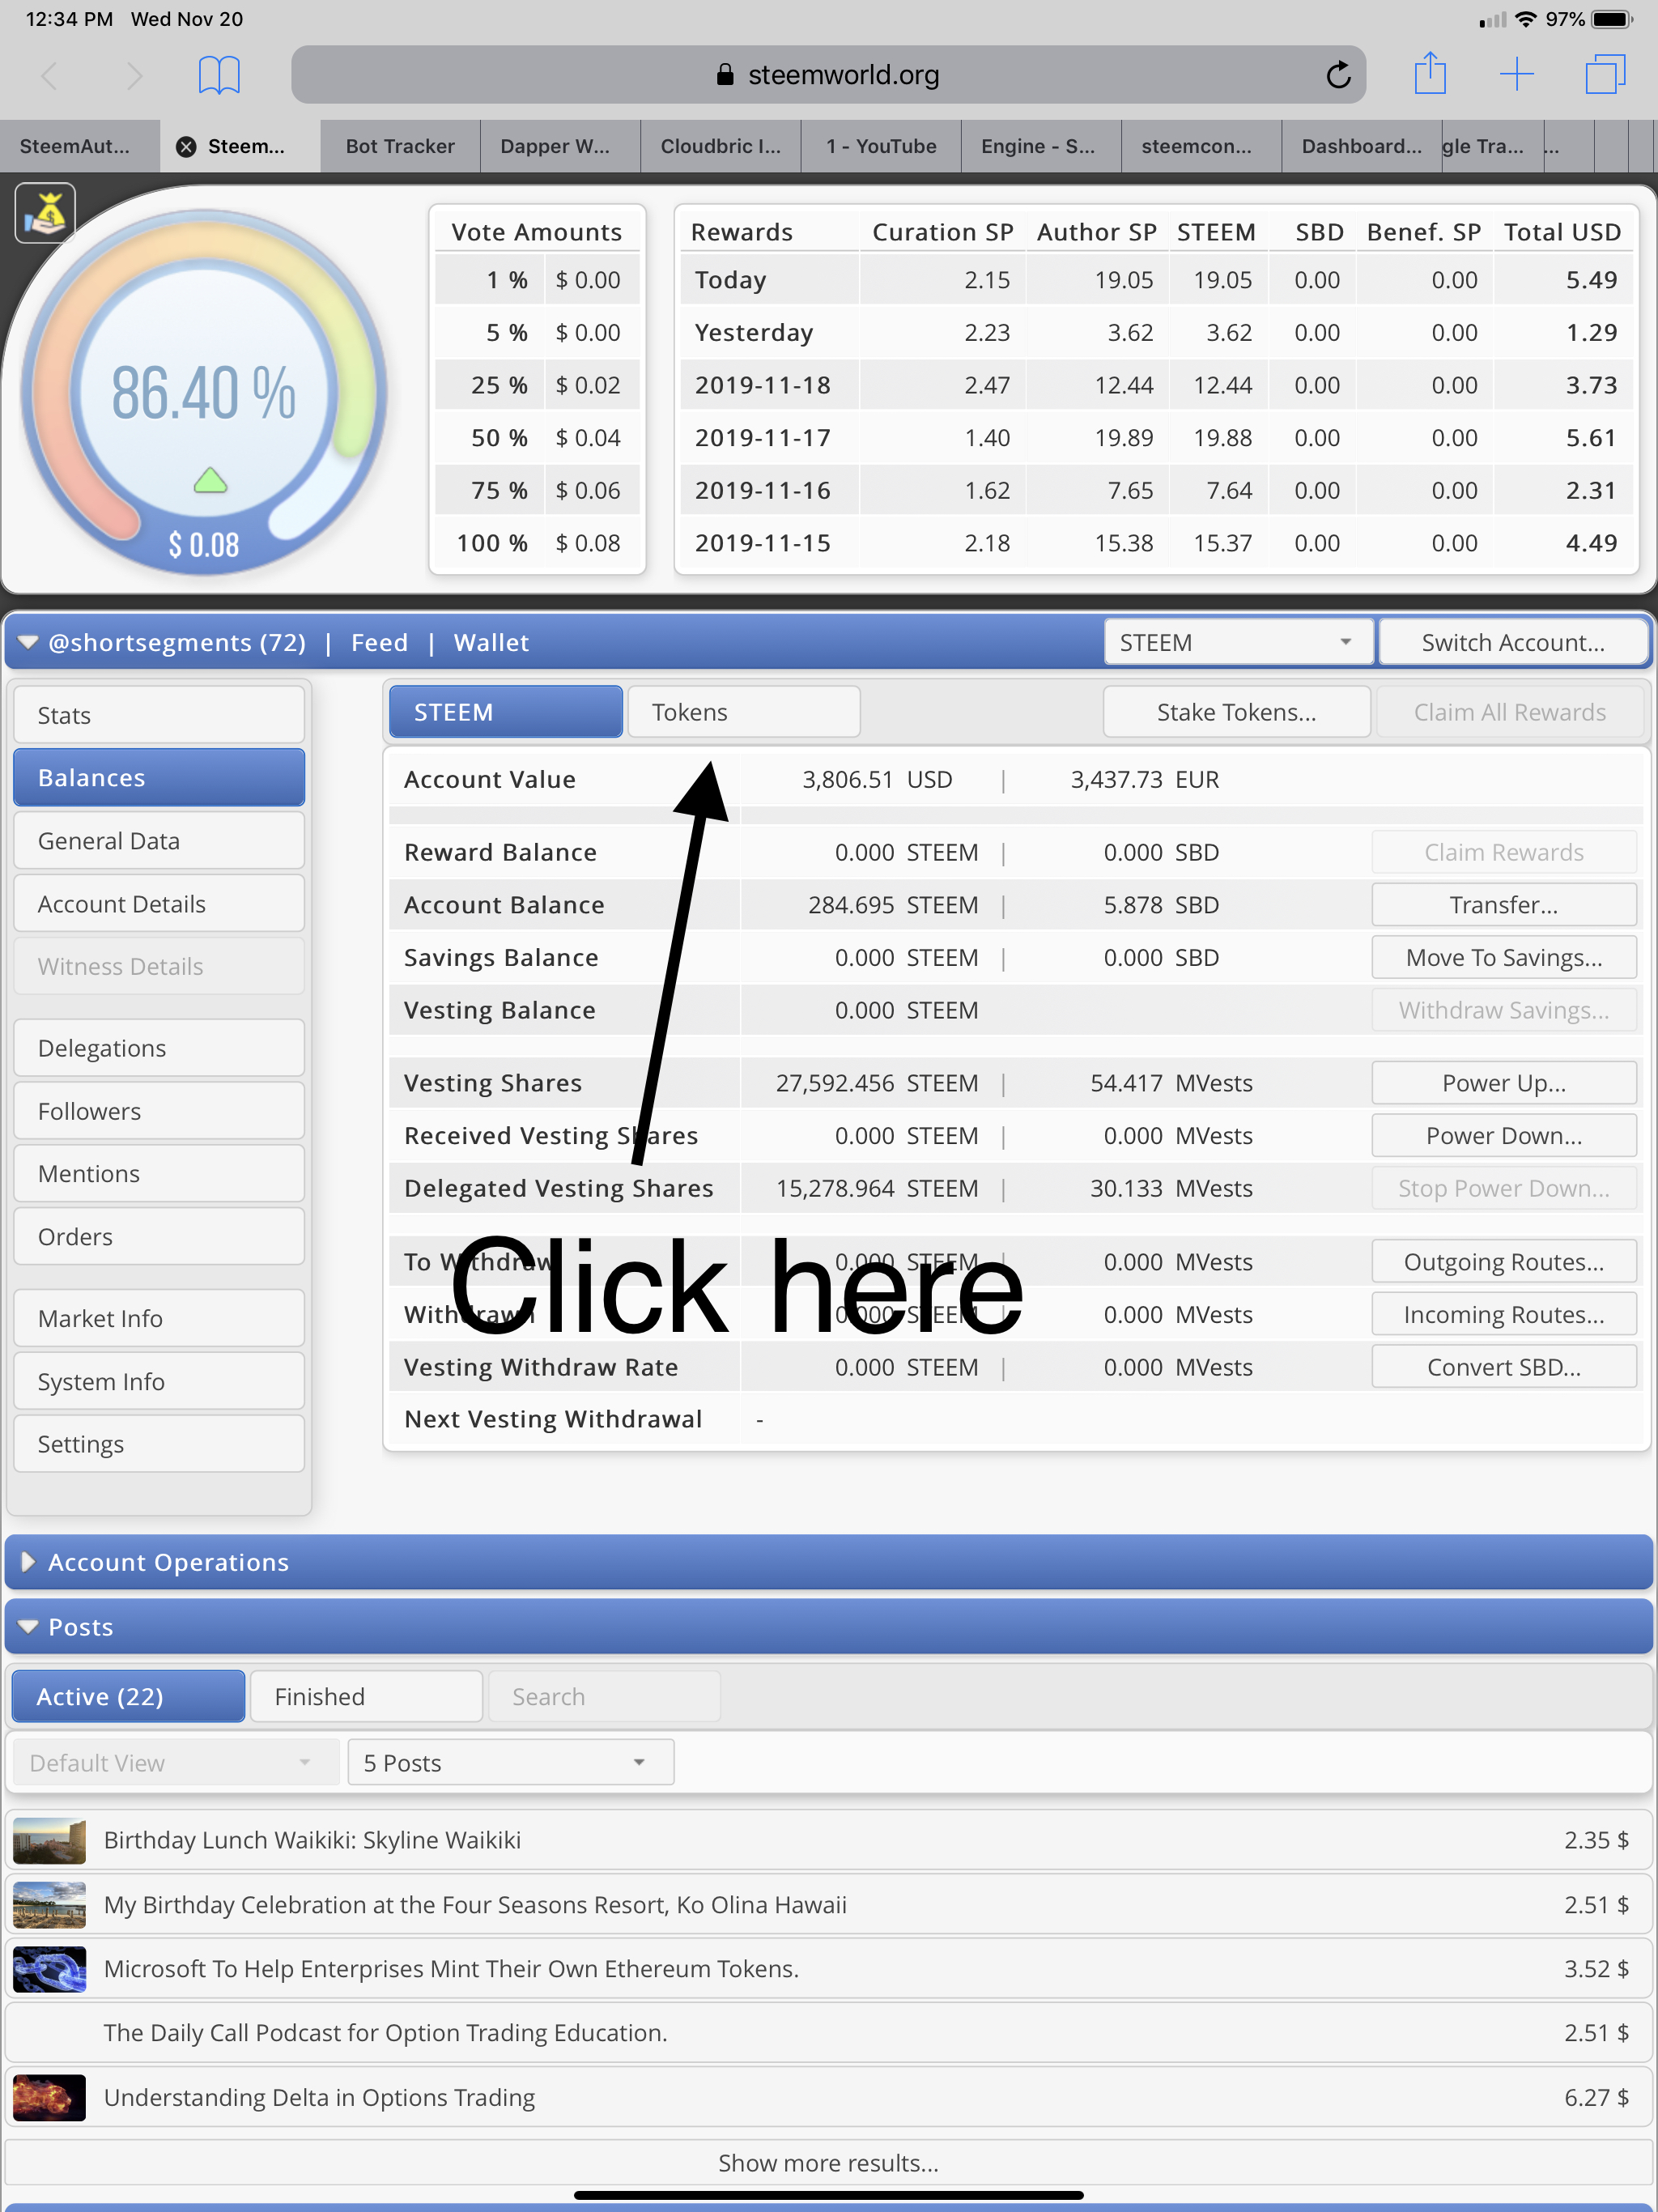Reload the page with the refresh icon

click(x=1338, y=75)
